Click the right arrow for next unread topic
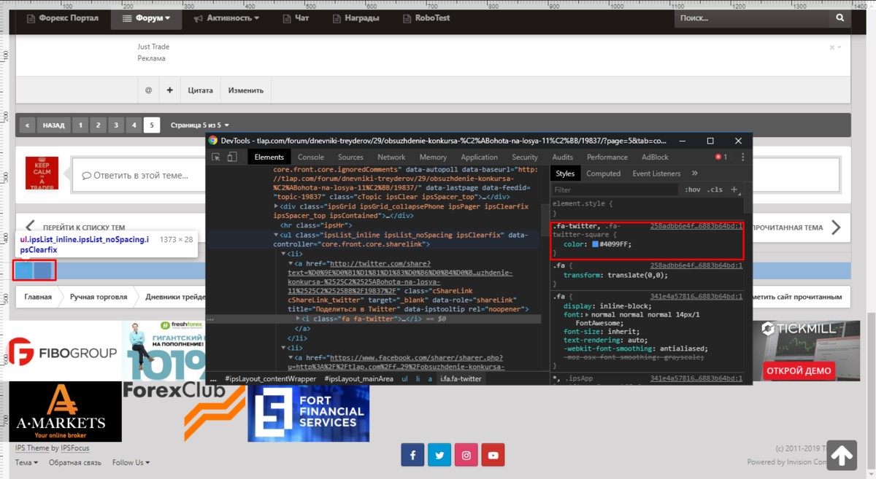Screen dimensions: 876x479 [x=836, y=227]
